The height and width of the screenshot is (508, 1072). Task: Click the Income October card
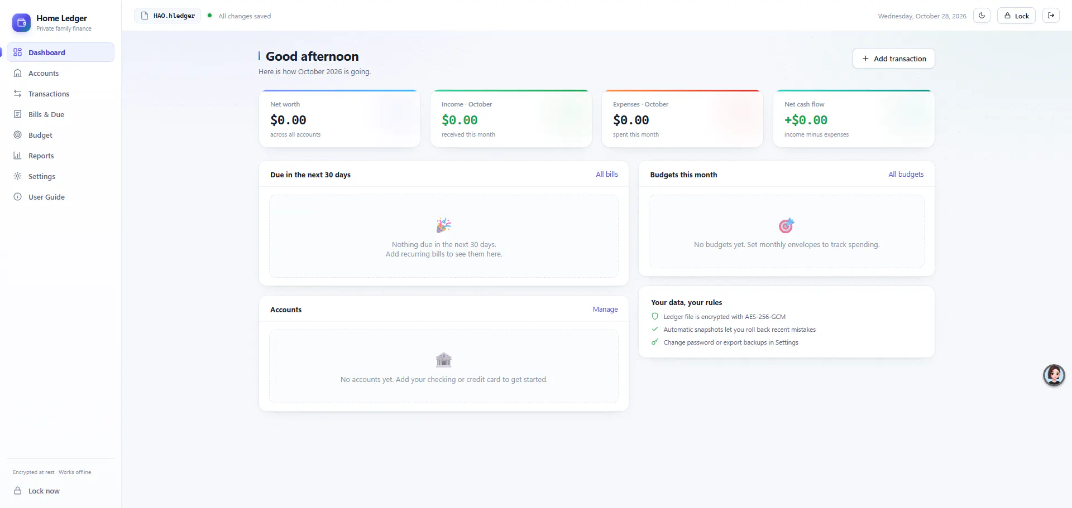(x=511, y=119)
